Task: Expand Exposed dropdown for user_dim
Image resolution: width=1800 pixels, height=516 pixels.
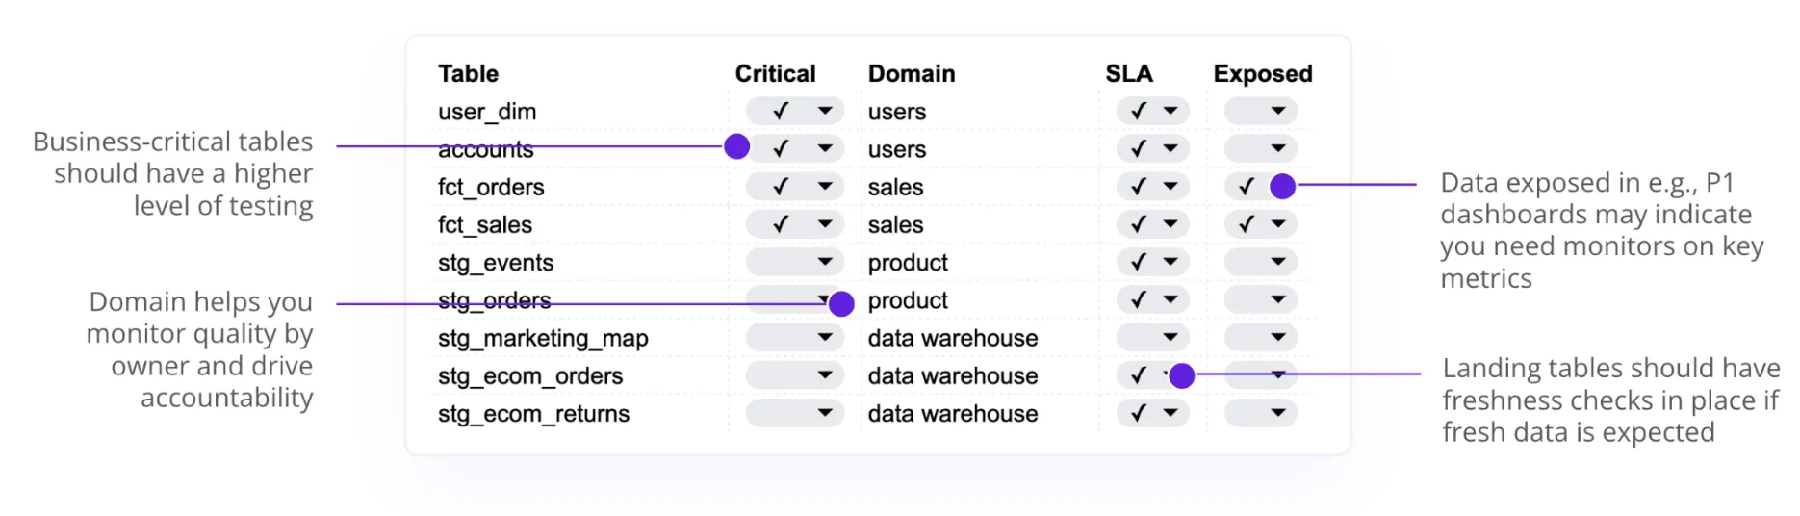Action: [x=1278, y=111]
